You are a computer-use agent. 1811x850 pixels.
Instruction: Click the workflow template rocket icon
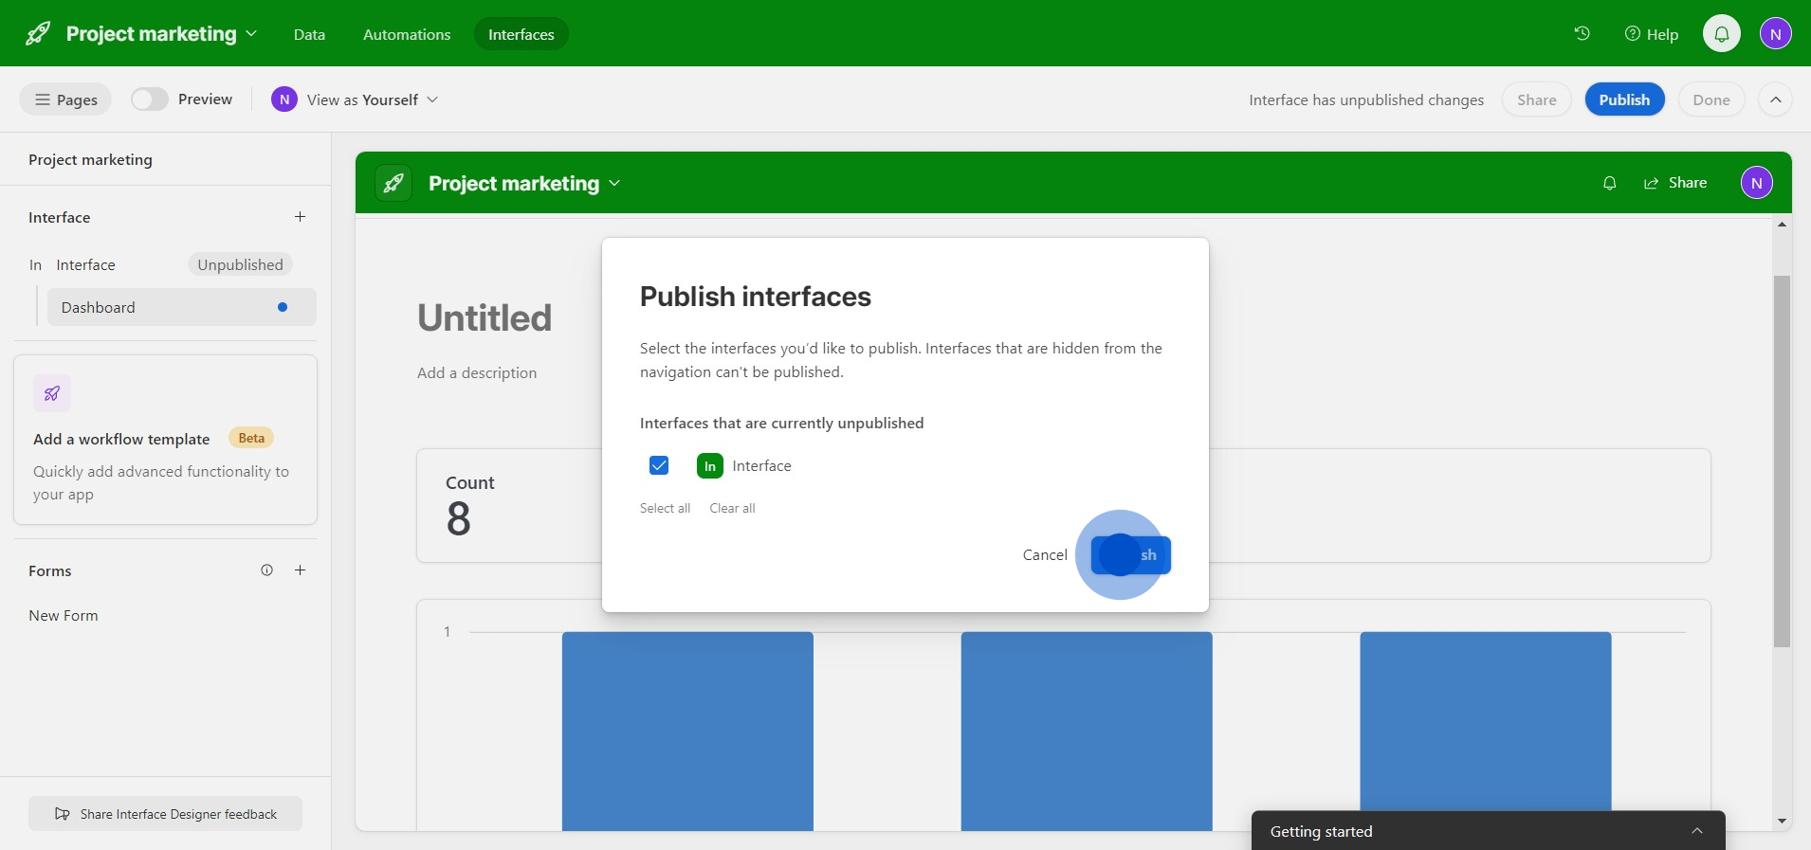pos(52,393)
